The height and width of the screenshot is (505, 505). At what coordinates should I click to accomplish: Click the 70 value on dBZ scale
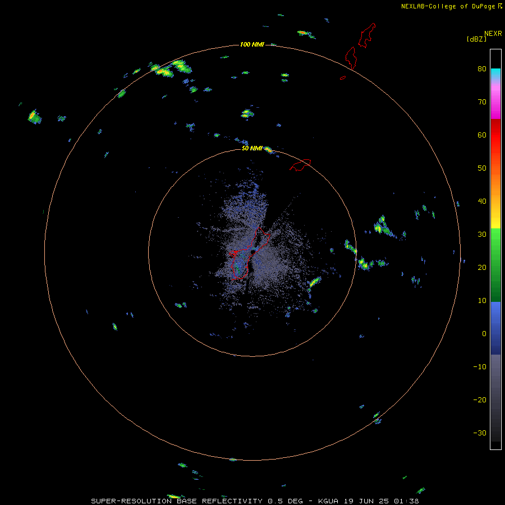coord(482,102)
